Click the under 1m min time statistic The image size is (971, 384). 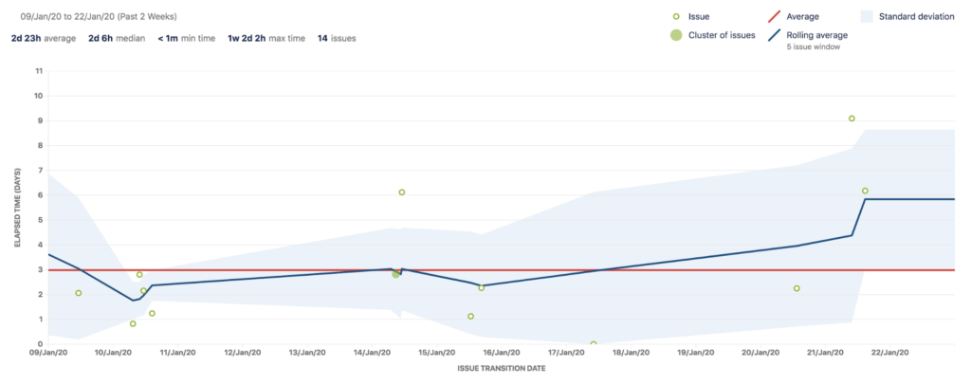[186, 38]
